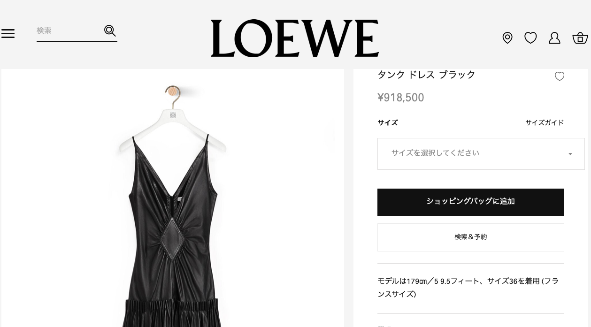591x327 pixels.
Task: Open the account profile icon
Action: coord(554,38)
